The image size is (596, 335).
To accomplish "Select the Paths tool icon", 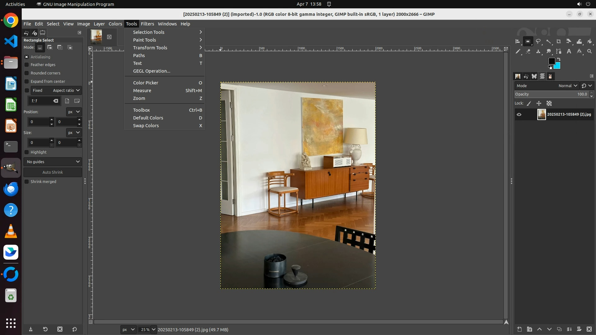I will point(558,51).
